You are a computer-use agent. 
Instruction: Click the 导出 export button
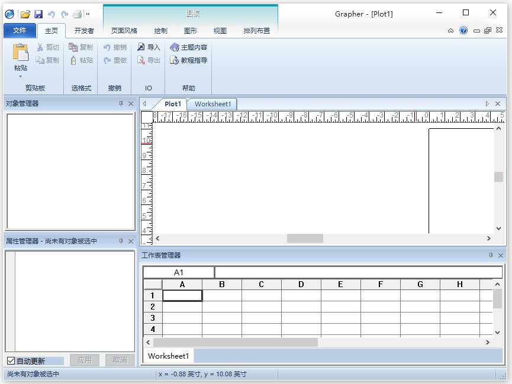pyautogui.click(x=149, y=60)
